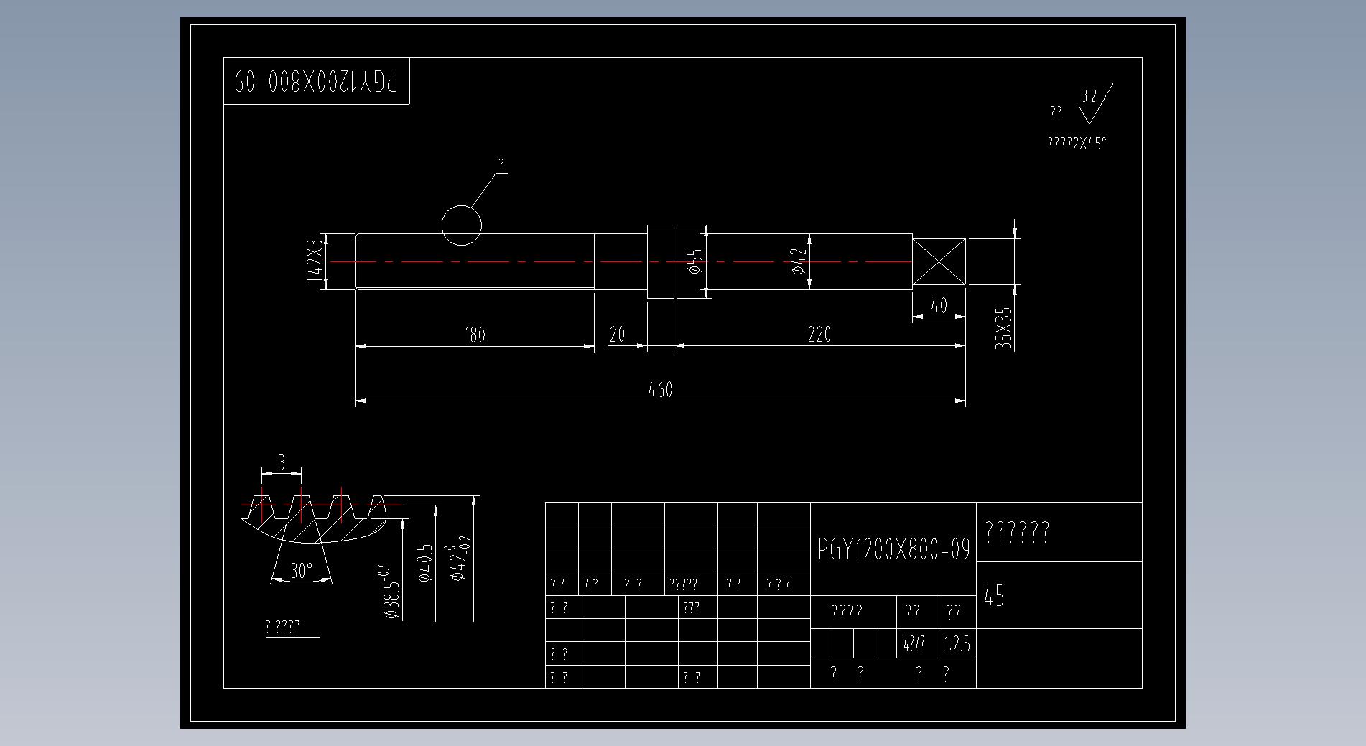Click the 460 overall length dimension
The height and width of the screenshot is (746, 1366).
pyautogui.click(x=660, y=390)
